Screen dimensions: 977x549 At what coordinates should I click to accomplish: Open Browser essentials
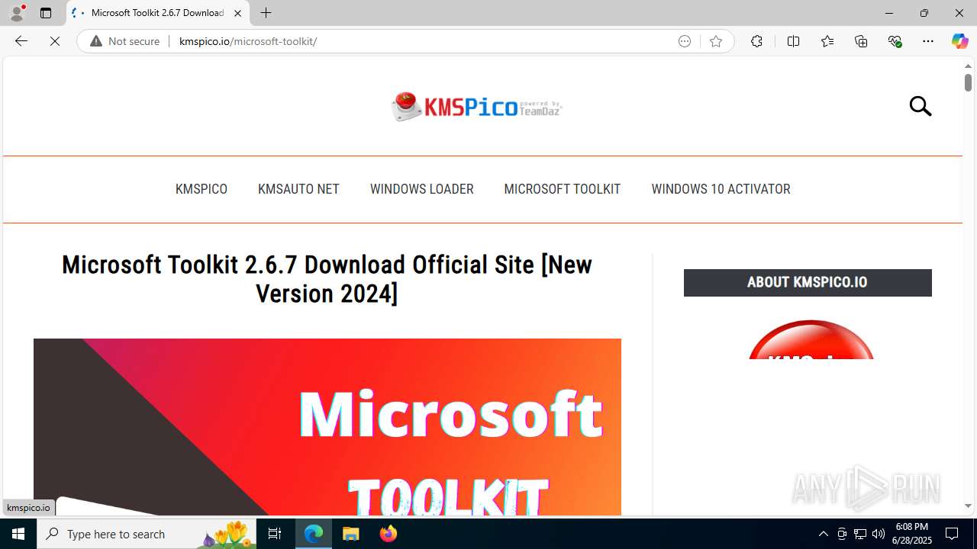tap(895, 41)
